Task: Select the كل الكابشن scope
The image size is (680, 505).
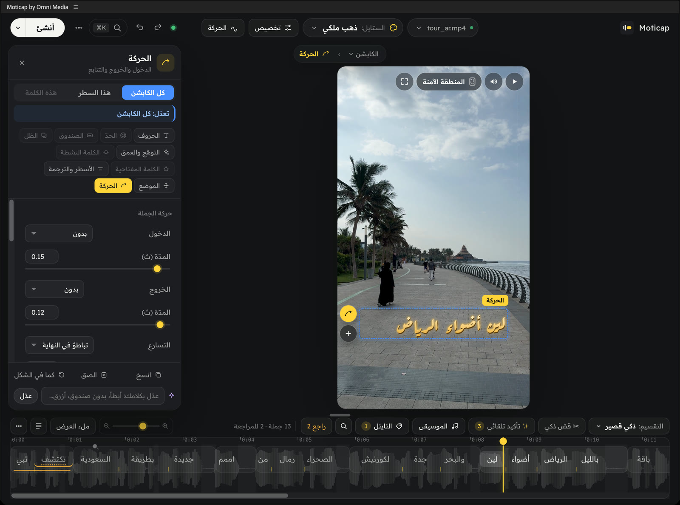Action: tap(148, 93)
